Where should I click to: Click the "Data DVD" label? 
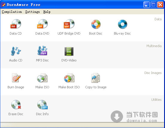click(42, 33)
